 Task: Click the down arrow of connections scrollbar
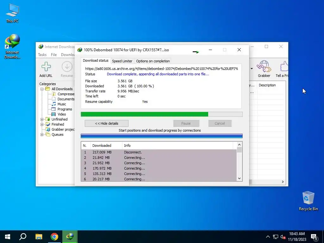coord(239,178)
